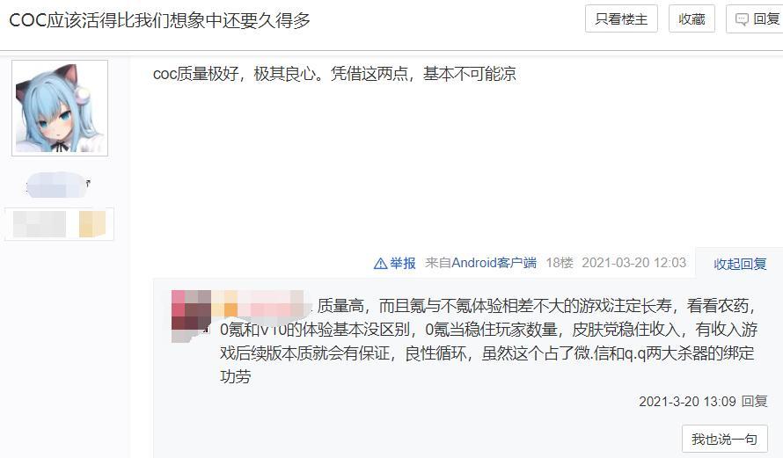Click the 只看楼主 button

(x=621, y=19)
